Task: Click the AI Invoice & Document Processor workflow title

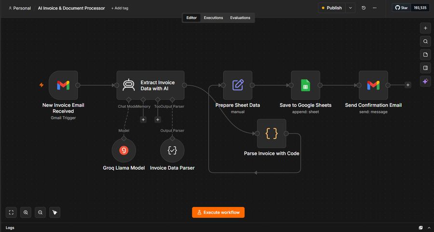Action: [71, 8]
